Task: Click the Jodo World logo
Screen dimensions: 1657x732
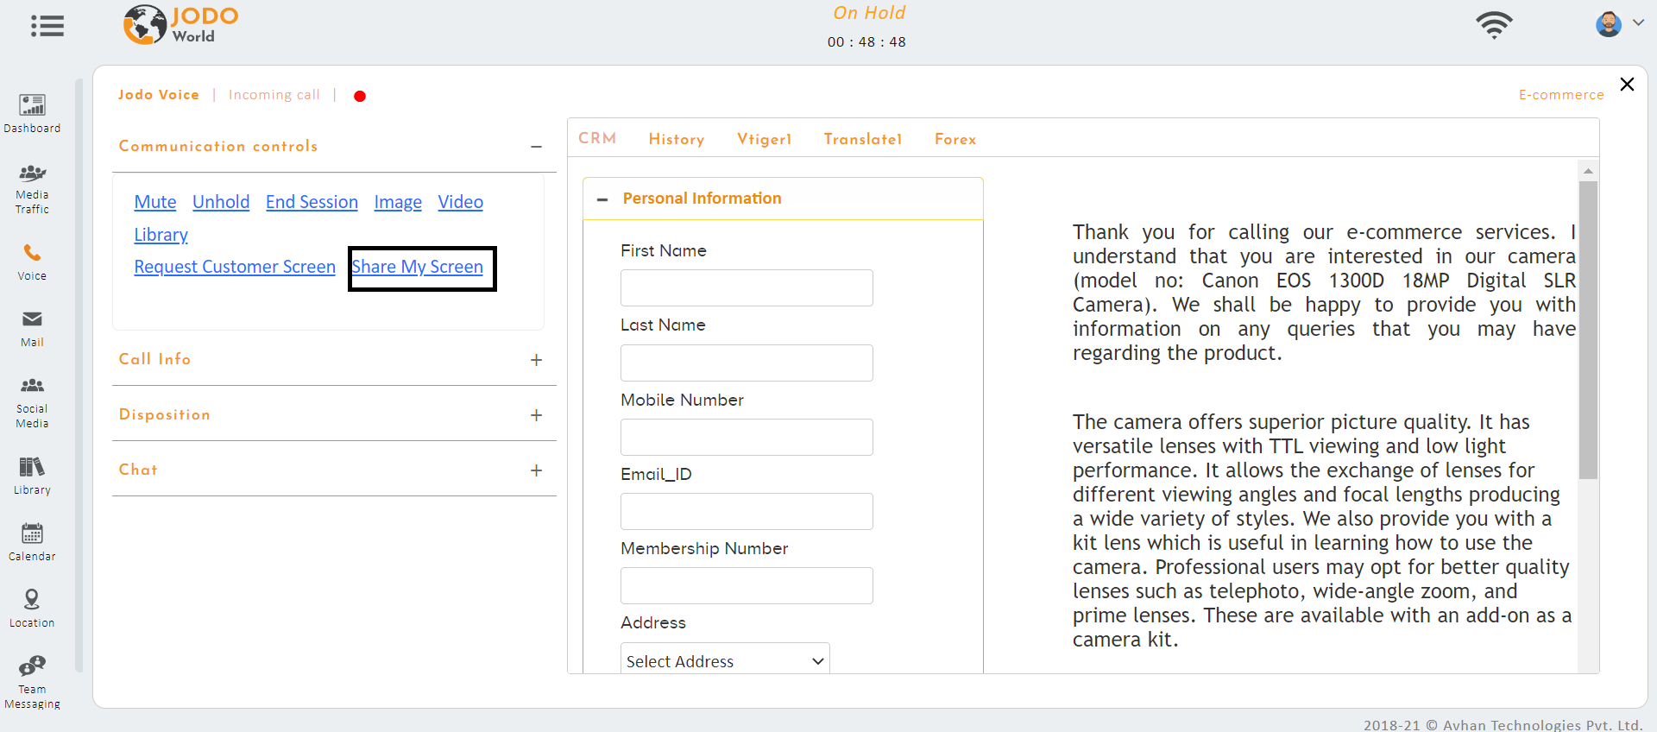Action: click(180, 25)
